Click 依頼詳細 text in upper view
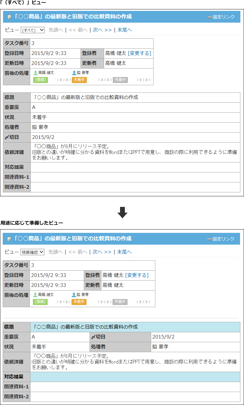The width and height of the screenshot is (244, 405). tap(135, 153)
